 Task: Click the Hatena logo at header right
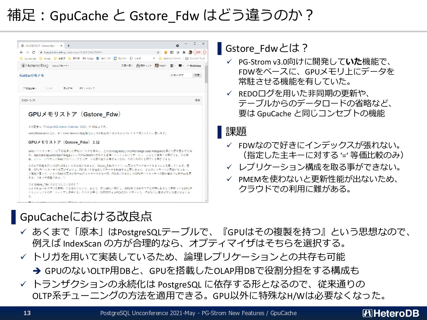[194, 66]
